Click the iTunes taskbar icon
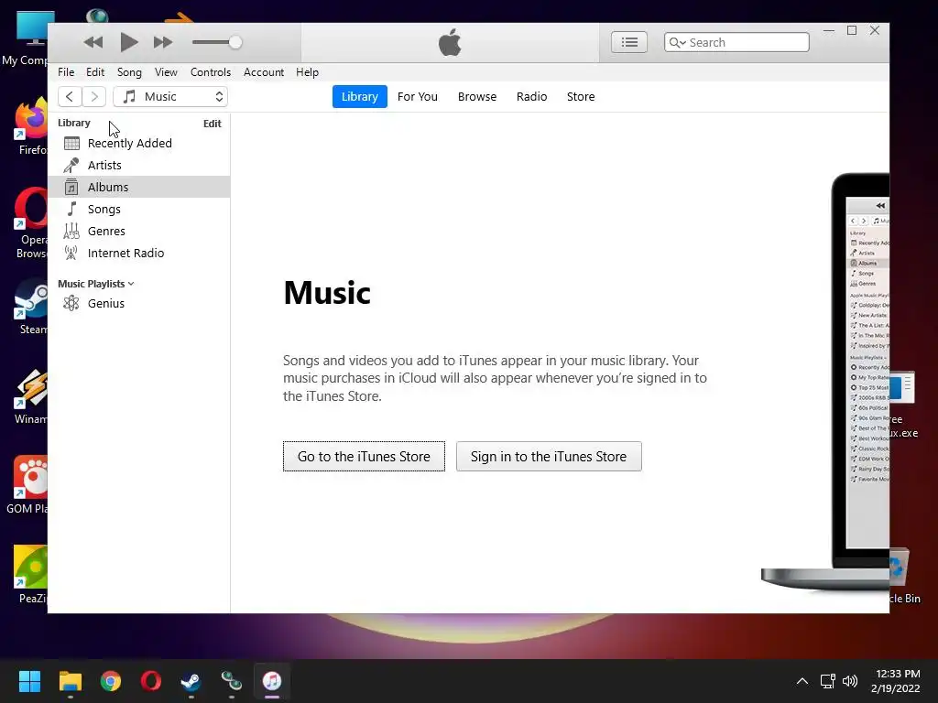Screen dimensions: 938x703 [x=271, y=681]
